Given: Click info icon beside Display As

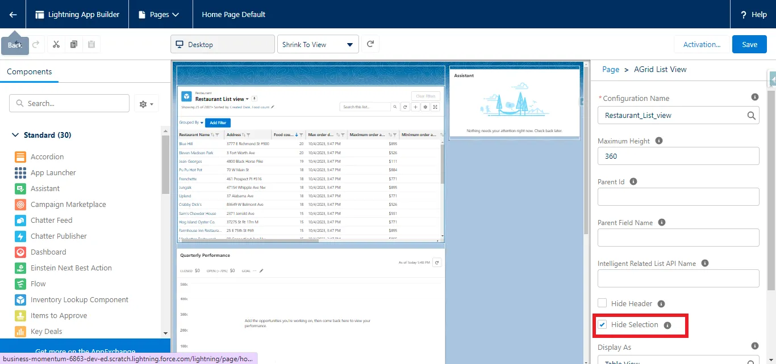Looking at the screenshot, I should (754, 346).
